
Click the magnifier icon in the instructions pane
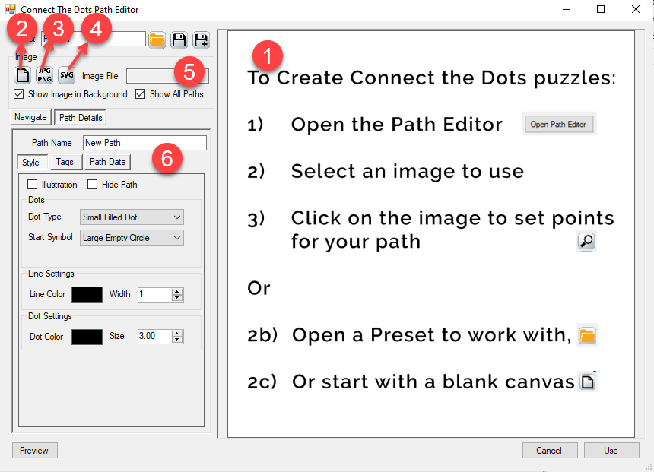(586, 241)
